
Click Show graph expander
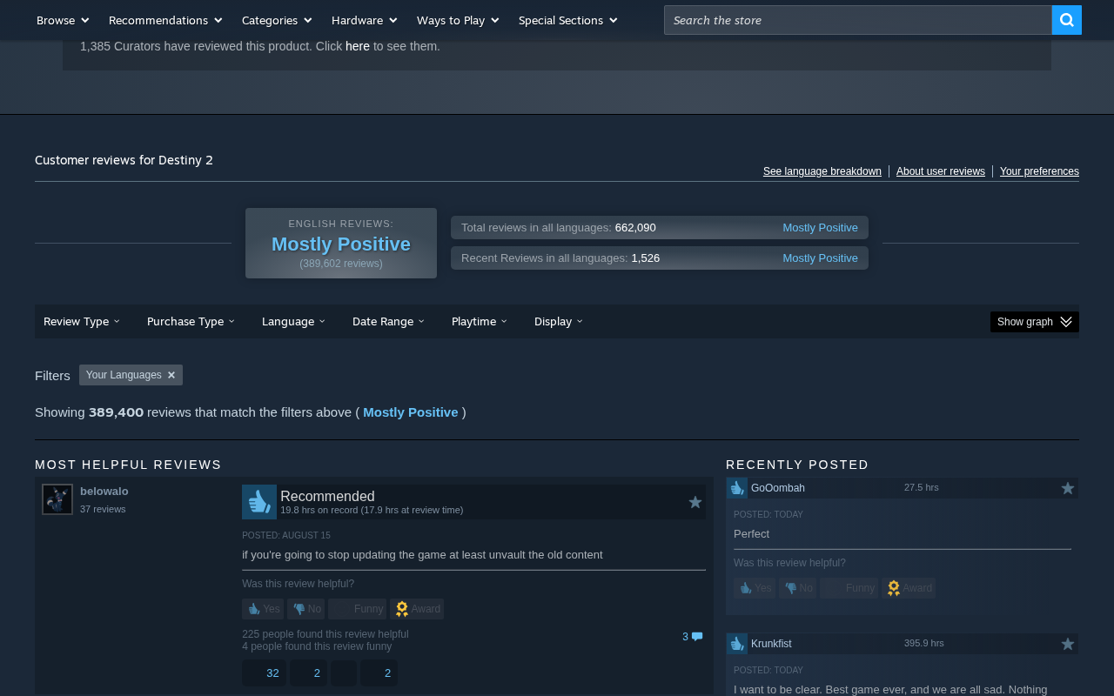[1035, 322]
